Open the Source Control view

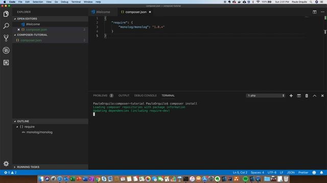pyautogui.click(x=6, y=38)
